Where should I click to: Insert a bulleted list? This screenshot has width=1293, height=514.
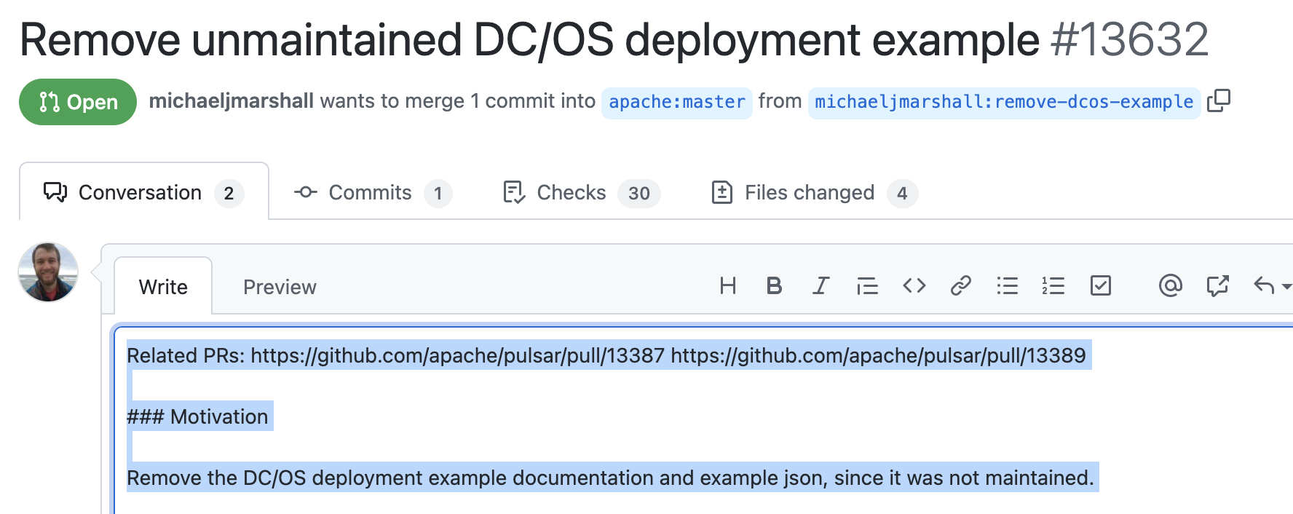coord(1007,285)
